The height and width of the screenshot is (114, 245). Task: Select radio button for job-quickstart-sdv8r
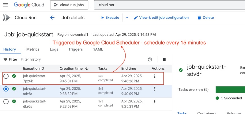6,89
